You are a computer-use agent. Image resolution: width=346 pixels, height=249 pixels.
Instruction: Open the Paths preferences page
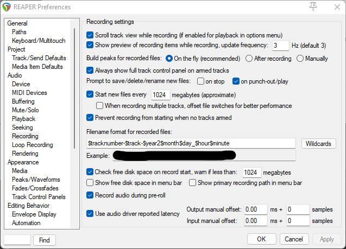[19, 32]
